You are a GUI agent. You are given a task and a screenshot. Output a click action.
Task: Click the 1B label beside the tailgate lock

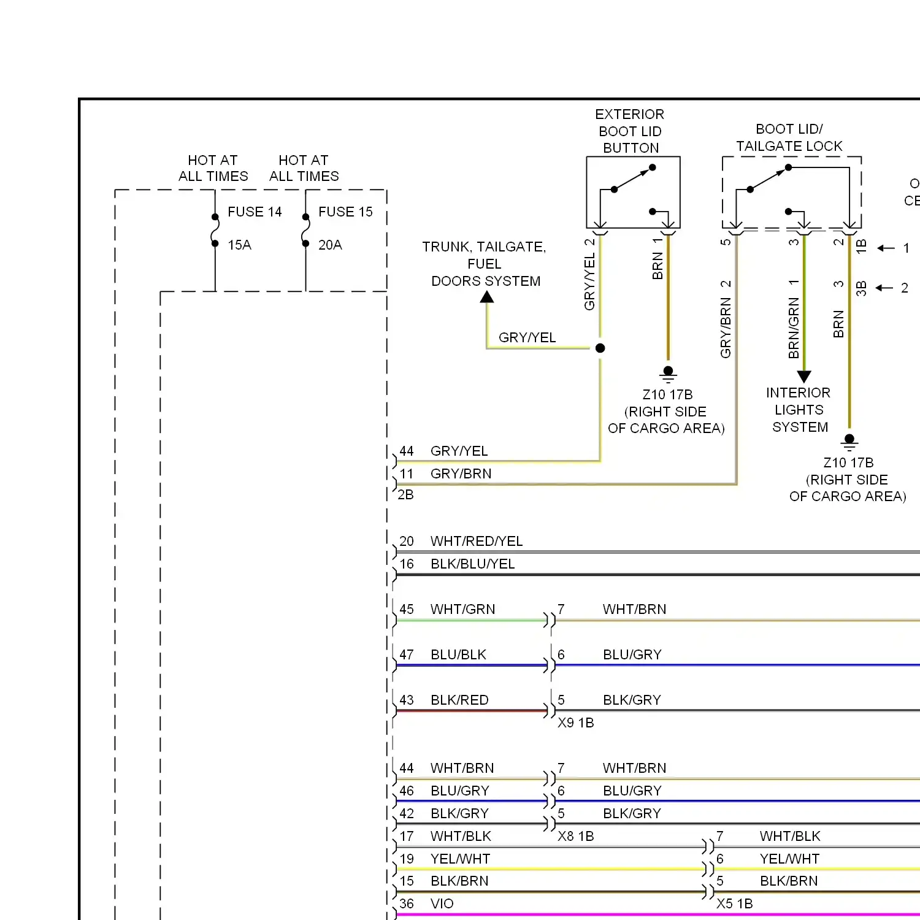click(x=861, y=247)
